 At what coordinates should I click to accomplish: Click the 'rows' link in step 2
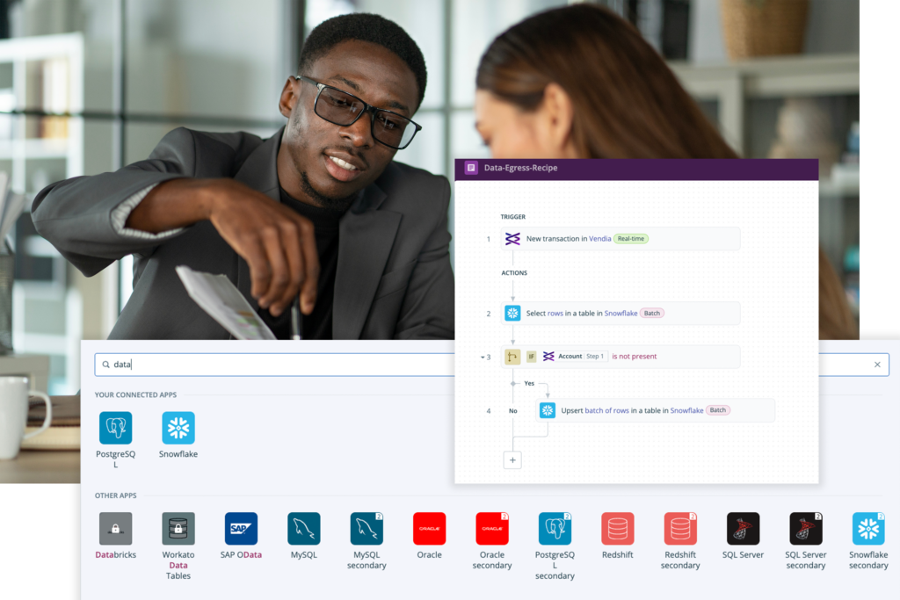point(555,314)
